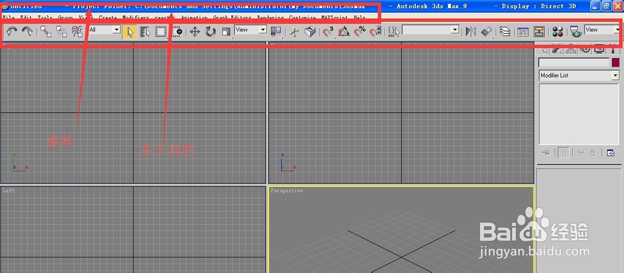Click the Align tool flyout
Viewport: 624px width, 273px height.
click(x=487, y=32)
